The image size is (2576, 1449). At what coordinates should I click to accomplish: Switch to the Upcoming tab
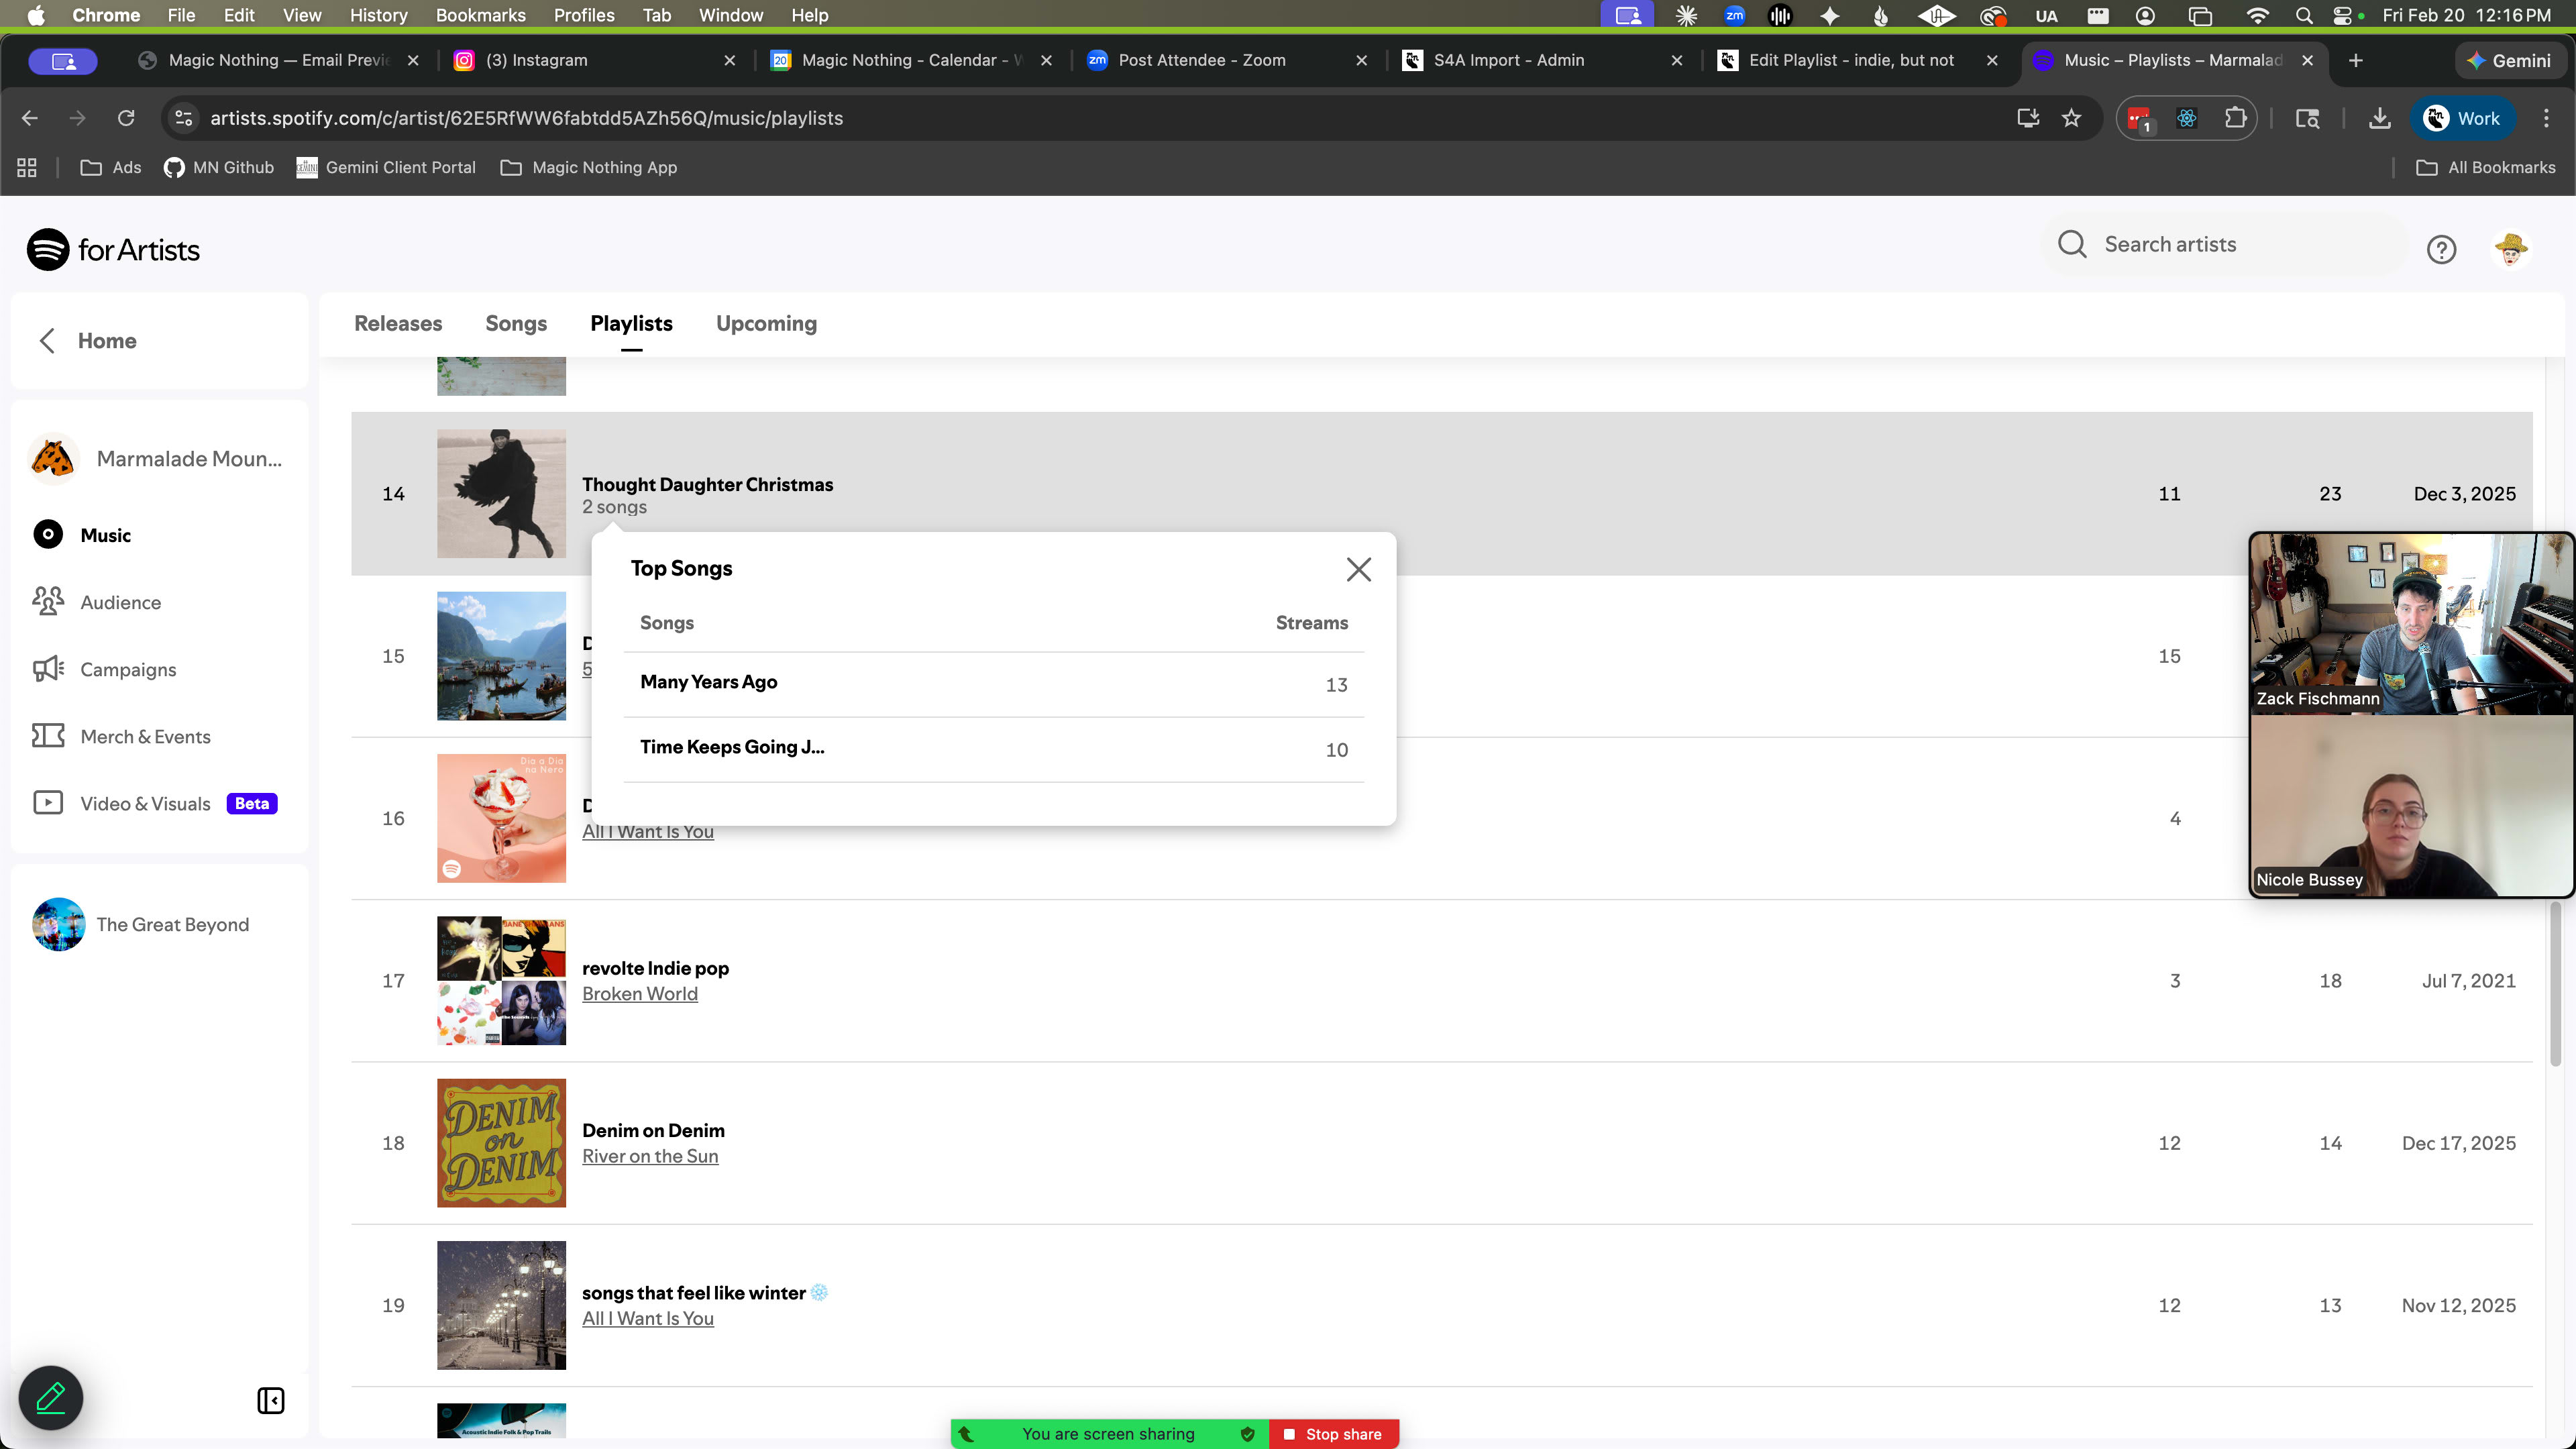click(x=766, y=323)
